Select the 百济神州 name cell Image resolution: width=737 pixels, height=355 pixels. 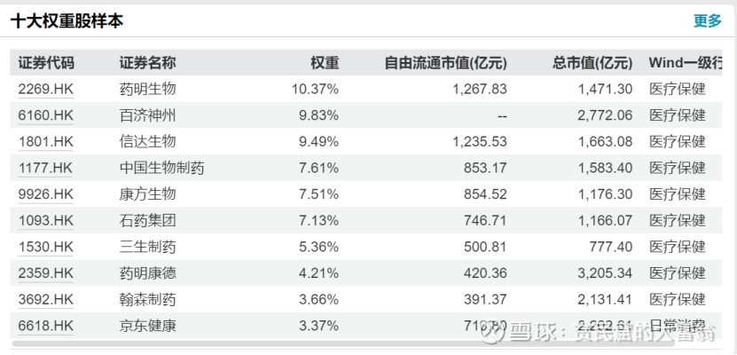[148, 115]
